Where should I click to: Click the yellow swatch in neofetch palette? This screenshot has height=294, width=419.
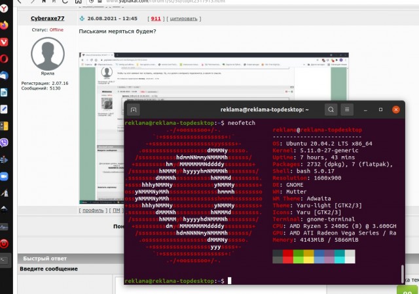pyautogui.click(x=308, y=257)
